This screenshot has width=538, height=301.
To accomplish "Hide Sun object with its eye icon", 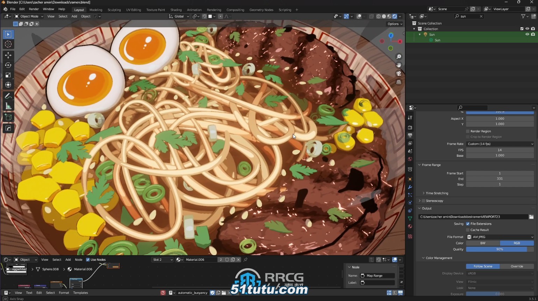I will tap(527, 34).
